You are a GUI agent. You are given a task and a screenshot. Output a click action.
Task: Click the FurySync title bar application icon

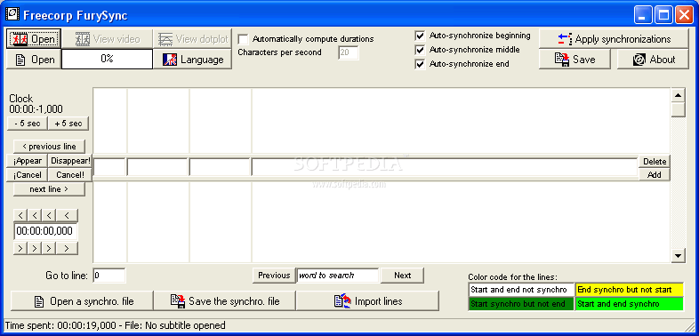click(x=12, y=15)
